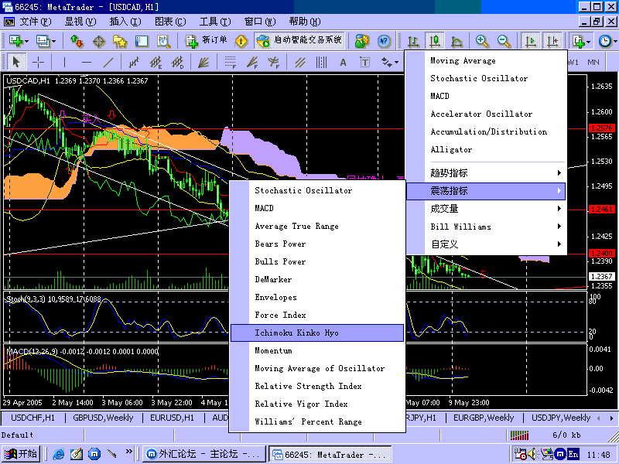Open the Navigator favorites folder icon
Viewport: 619px width, 464px height.
(120, 41)
